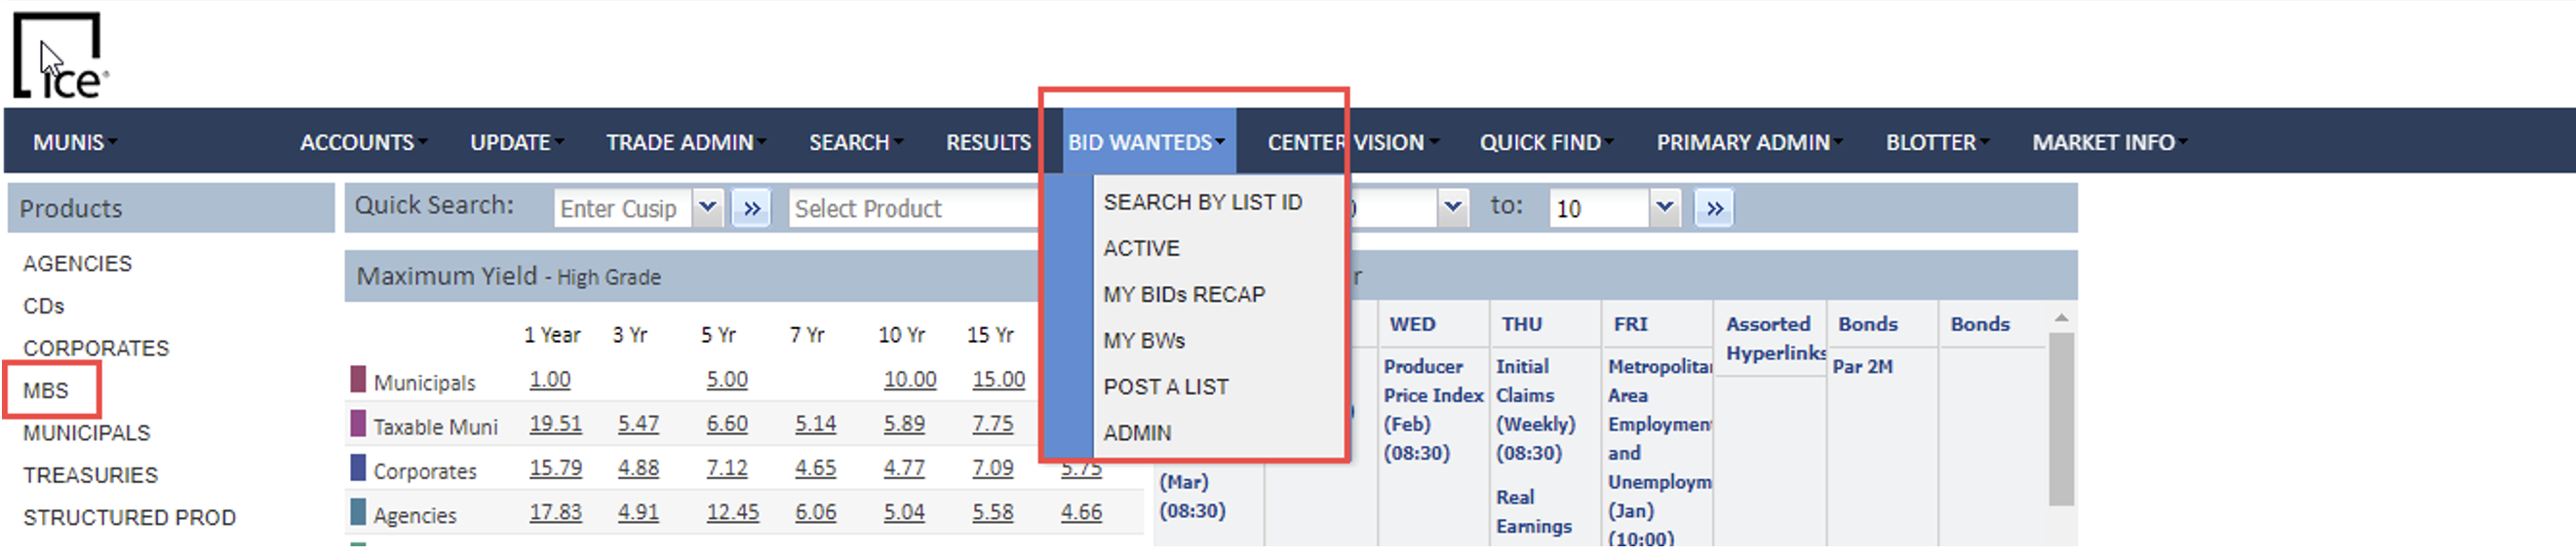Open Real Earnings event under THU

pos(1533,512)
